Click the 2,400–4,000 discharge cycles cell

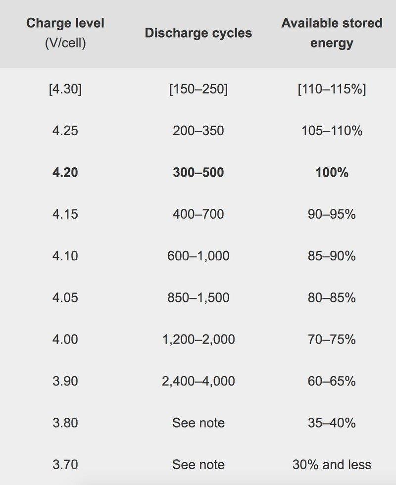pyautogui.click(x=198, y=381)
